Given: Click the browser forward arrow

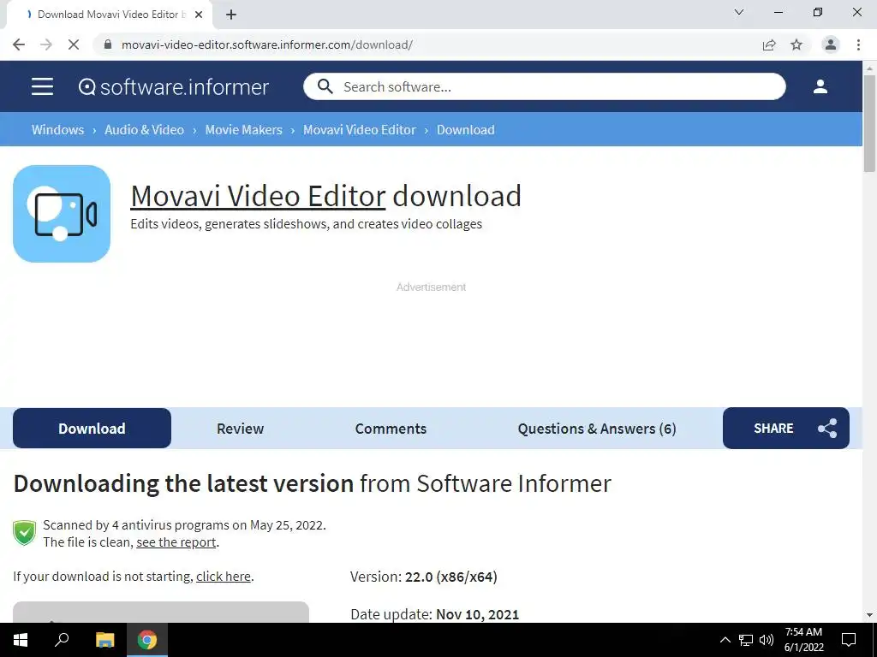Looking at the screenshot, I should coord(46,44).
